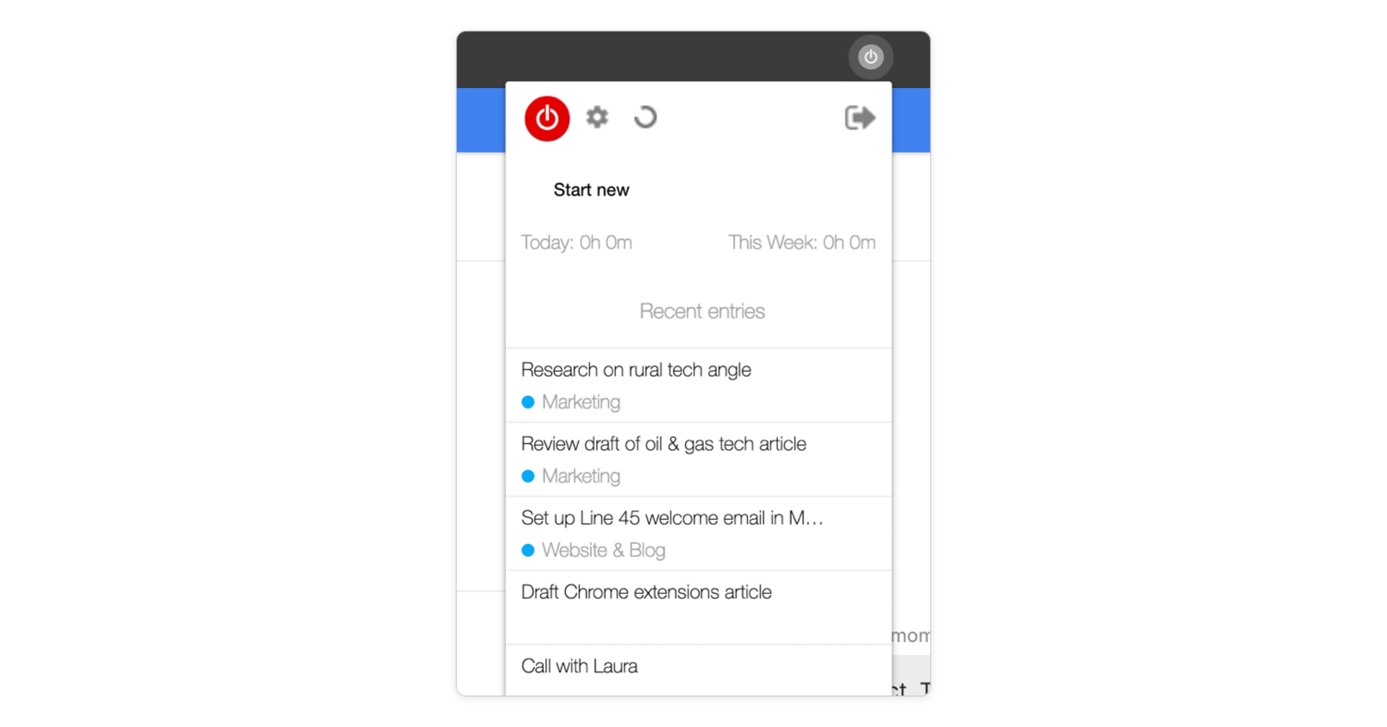Select the Recent entries section header

click(702, 311)
